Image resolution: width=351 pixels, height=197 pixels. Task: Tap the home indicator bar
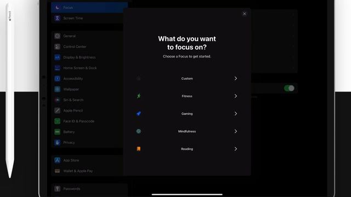pyautogui.click(x=187, y=194)
